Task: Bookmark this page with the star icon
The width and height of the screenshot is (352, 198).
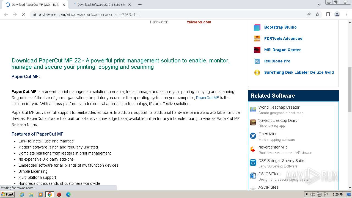Action: click(317, 14)
